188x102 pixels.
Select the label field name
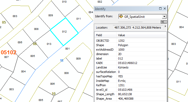pos(99,58)
